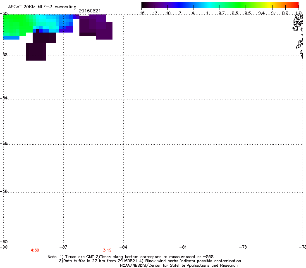This screenshot has height=268, width=306.
Task: Select the -0.1 colorbar tick label
Action: tap(273, 13)
